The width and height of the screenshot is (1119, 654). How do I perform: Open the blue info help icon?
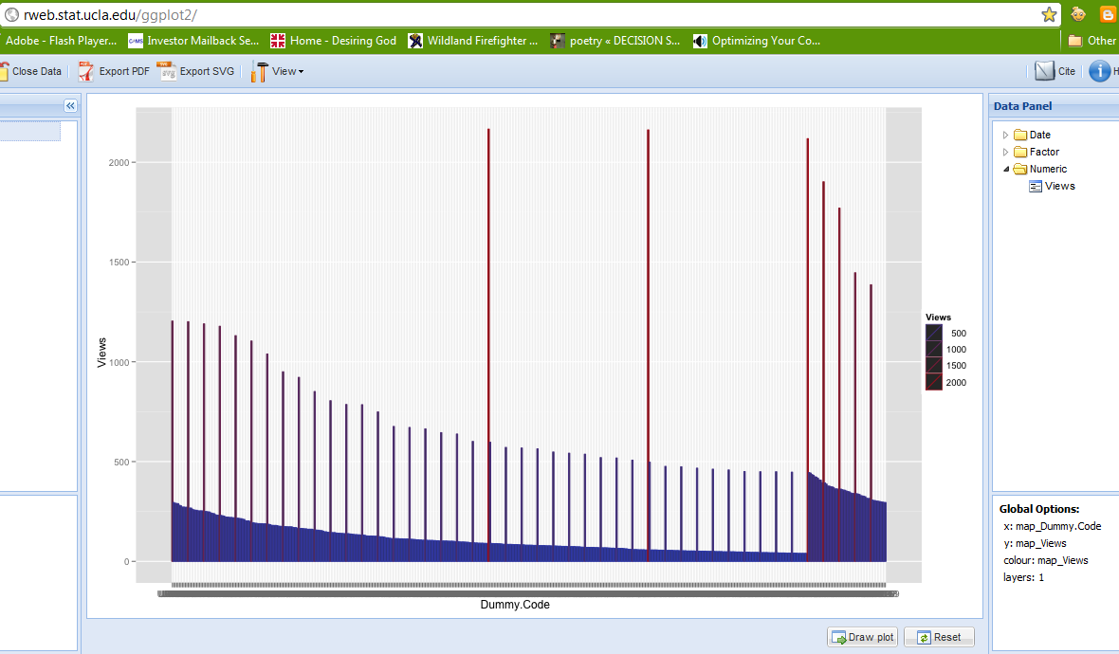(x=1099, y=71)
